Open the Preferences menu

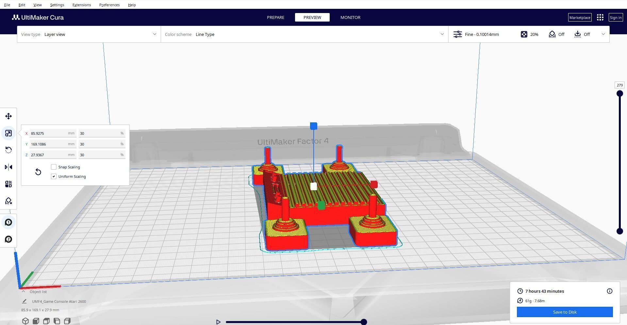pyautogui.click(x=109, y=5)
